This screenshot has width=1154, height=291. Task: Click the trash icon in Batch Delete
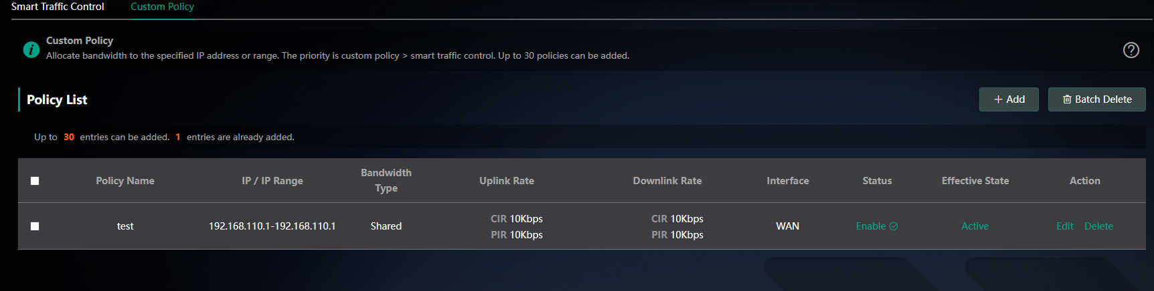[1067, 99]
